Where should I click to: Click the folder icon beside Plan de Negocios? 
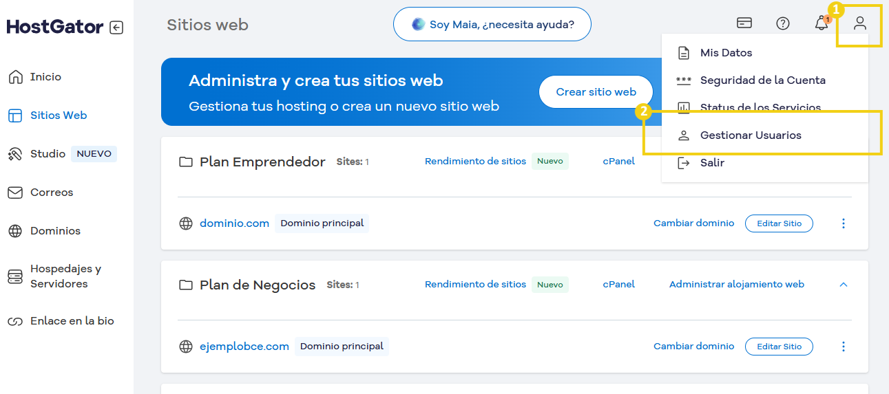tap(186, 285)
